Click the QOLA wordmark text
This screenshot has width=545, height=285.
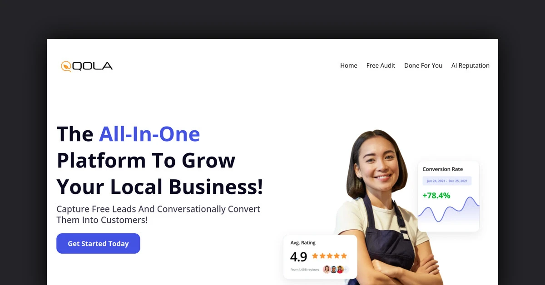(x=92, y=66)
